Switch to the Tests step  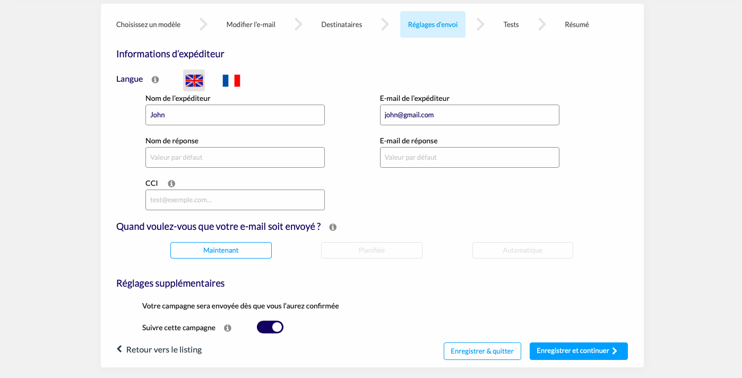click(x=511, y=24)
